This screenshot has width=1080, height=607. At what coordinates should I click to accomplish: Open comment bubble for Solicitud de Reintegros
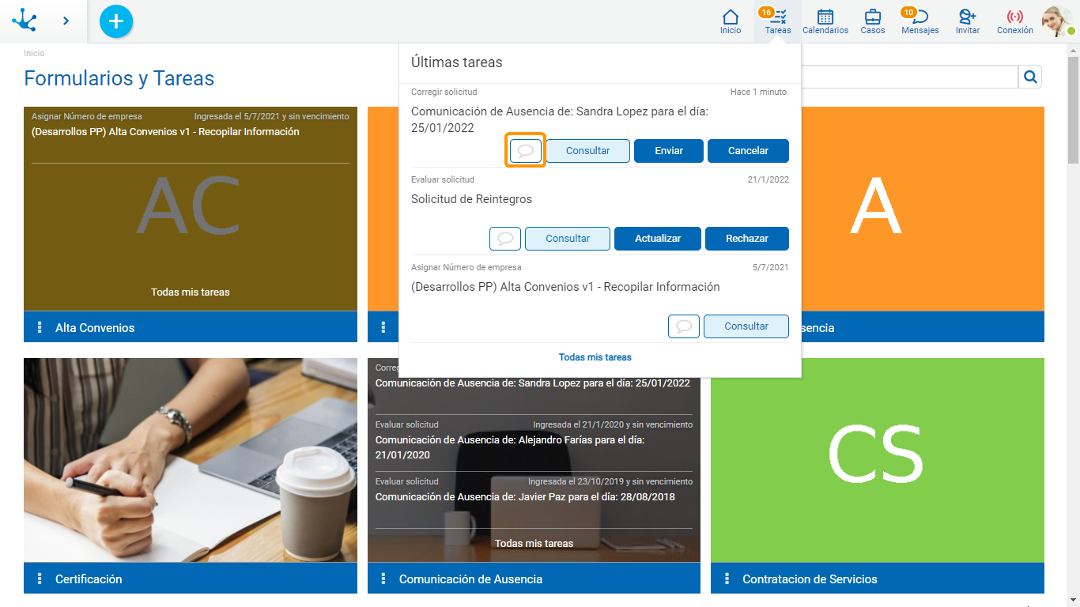pyautogui.click(x=505, y=239)
